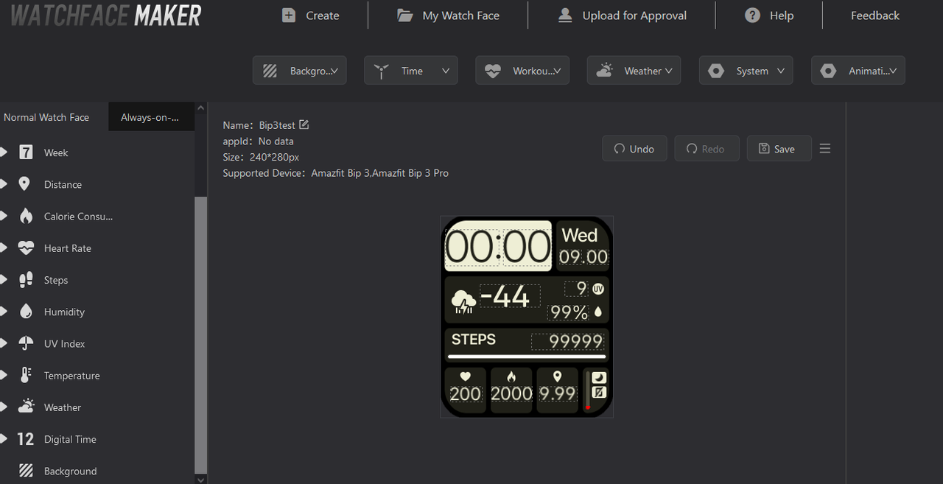Click the layer list scrollbar thumb
Viewport: 943px width, 484px height.
(x=201, y=335)
